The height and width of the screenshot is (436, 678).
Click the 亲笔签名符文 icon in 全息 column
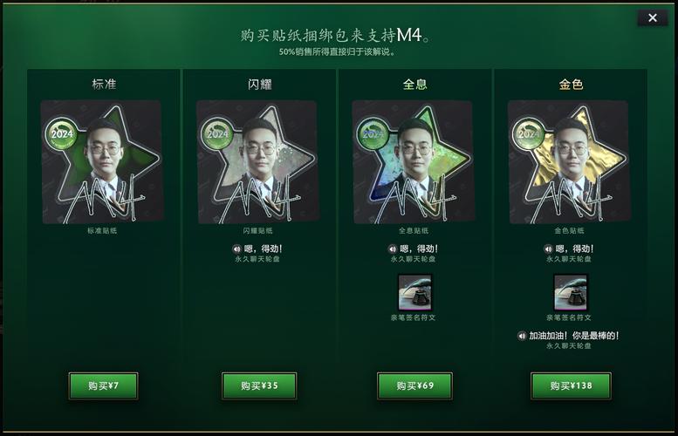coord(414,292)
